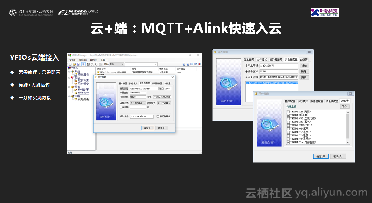Click the YFSoft.Strategy.AlinkMQTT strategy row icon

click(98, 72)
